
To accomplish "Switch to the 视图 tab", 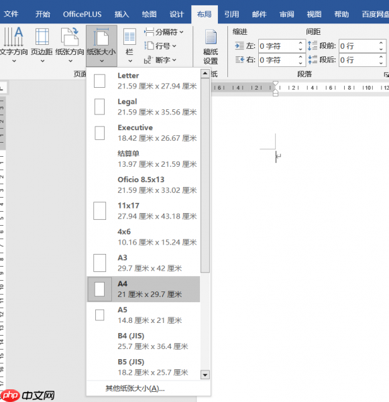I will 314,14.
